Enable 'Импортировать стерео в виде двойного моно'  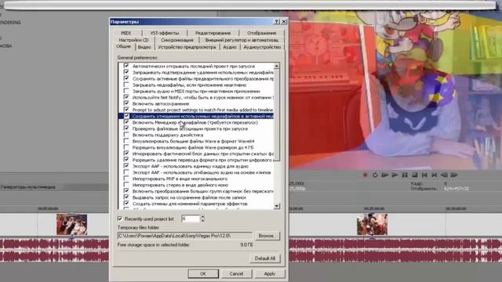click(126, 185)
